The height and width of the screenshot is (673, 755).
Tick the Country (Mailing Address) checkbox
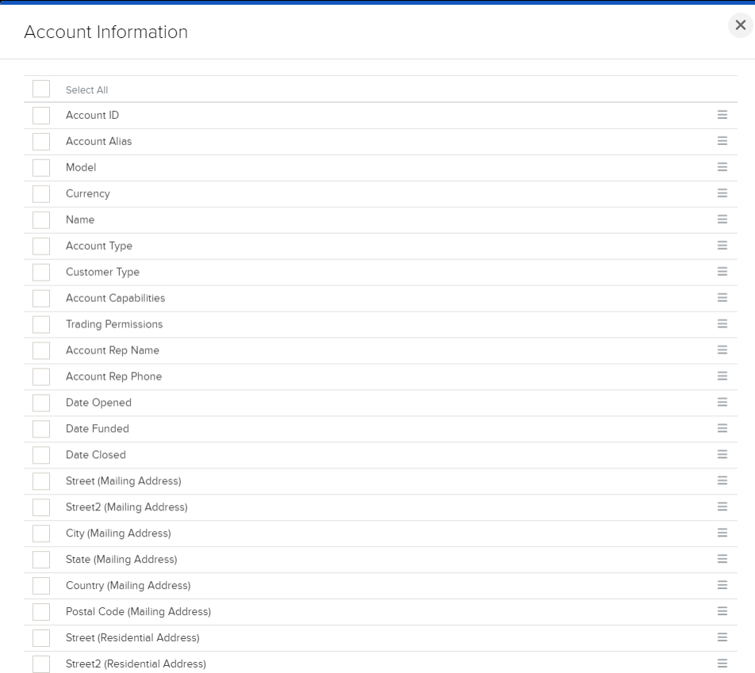(41, 585)
